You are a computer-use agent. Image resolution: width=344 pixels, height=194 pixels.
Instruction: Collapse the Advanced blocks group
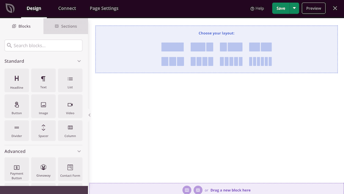coord(79,151)
